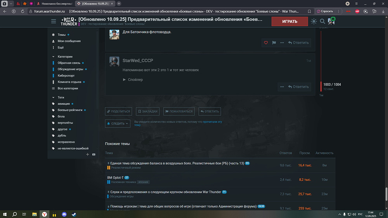Reply to the Батончика-флотоводца post

pos(298,43)
